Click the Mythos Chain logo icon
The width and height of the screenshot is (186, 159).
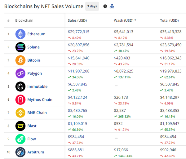point(20,99)
